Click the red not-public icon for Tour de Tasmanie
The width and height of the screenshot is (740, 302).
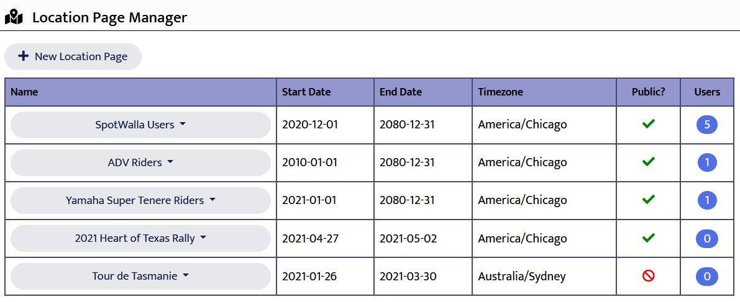(649, 276)
